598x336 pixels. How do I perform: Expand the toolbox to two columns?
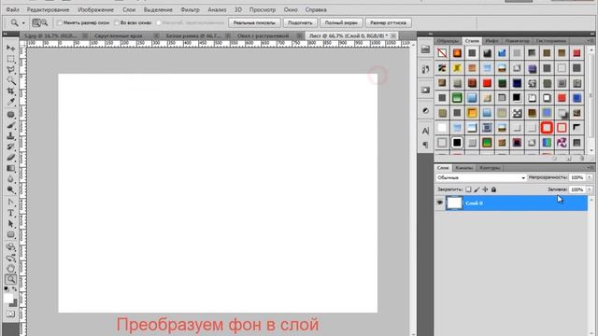[x=6, y=34]
